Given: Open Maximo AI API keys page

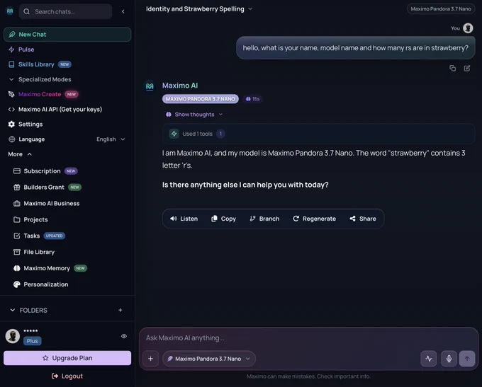Looking at the screenshot, I should (55, 109).
